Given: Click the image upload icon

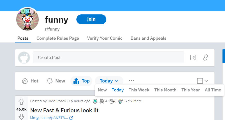Looking at the screenshot, I should 193,57.
